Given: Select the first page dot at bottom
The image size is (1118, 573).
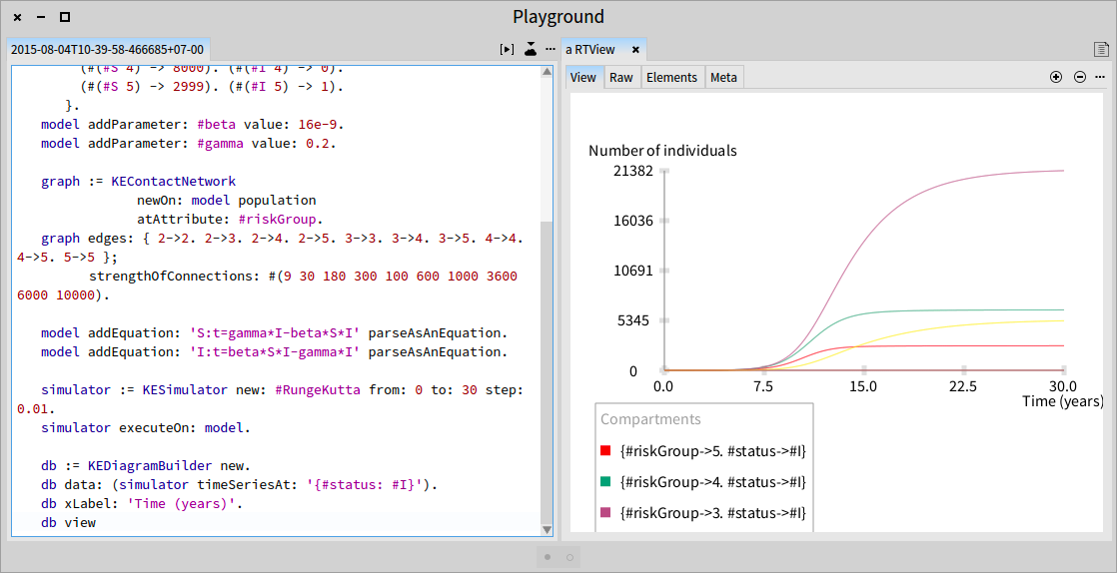Looking at the screenshot, I should (x=548, y=557).
